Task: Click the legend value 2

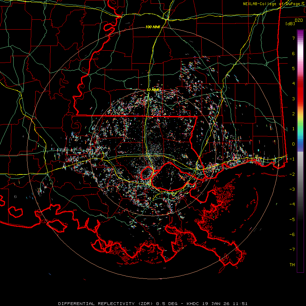Action: pos(293,114)
